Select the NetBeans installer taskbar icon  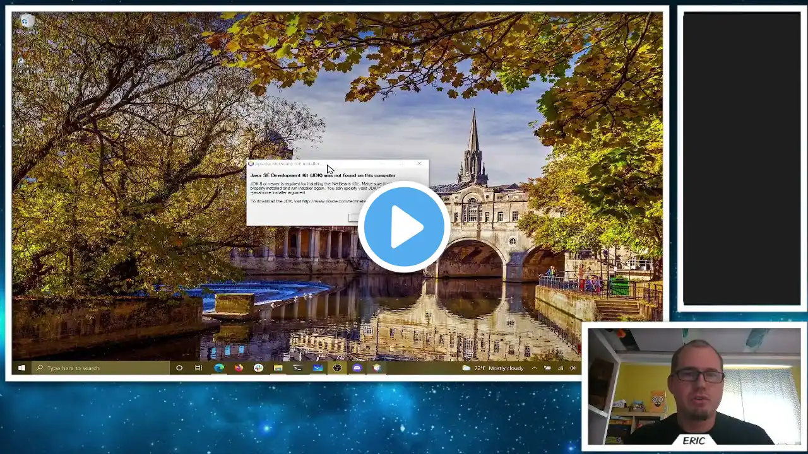click(377, 368)
